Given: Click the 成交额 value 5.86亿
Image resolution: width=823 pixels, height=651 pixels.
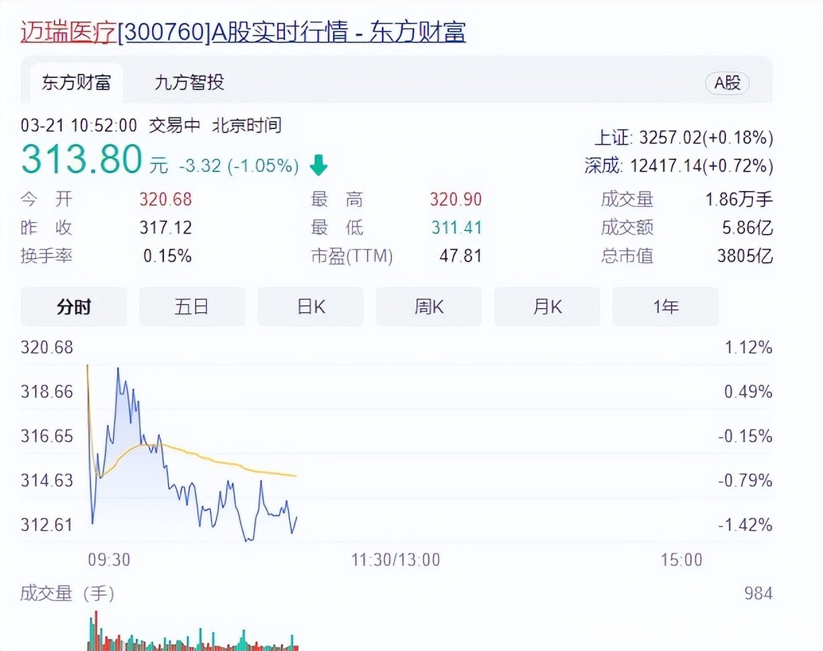Looking at the screenshot, I should click(x=748, y=227).
